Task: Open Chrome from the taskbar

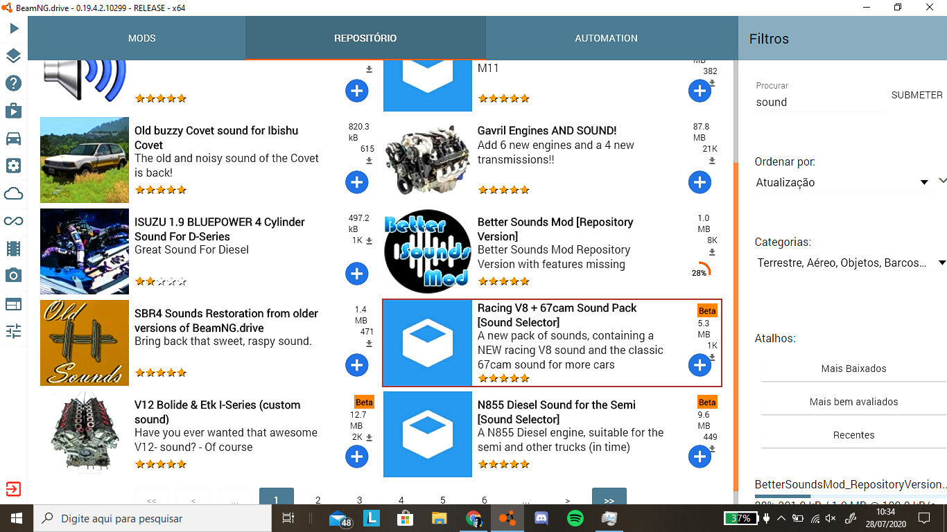Action: 473,518
